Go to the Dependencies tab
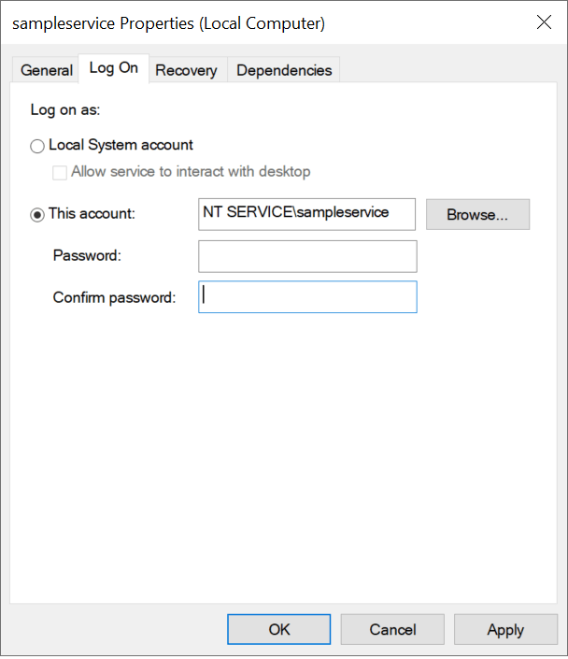 [x=284, y=70]
